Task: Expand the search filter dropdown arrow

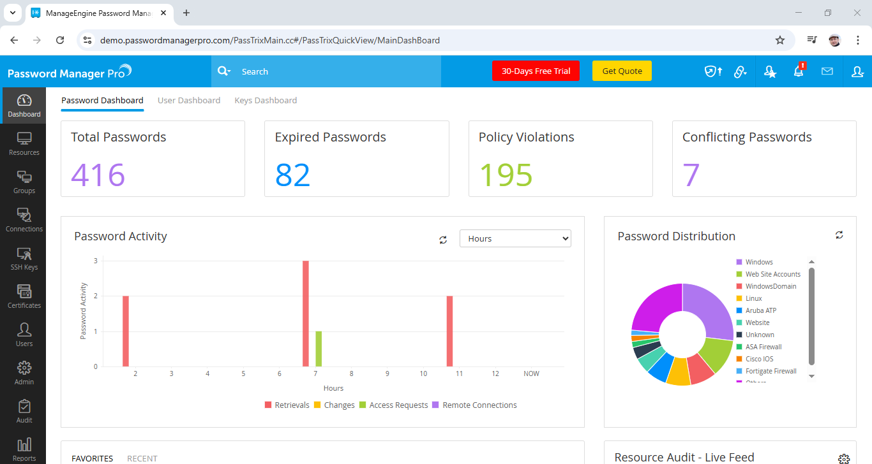Action: [x=229, y=71]
